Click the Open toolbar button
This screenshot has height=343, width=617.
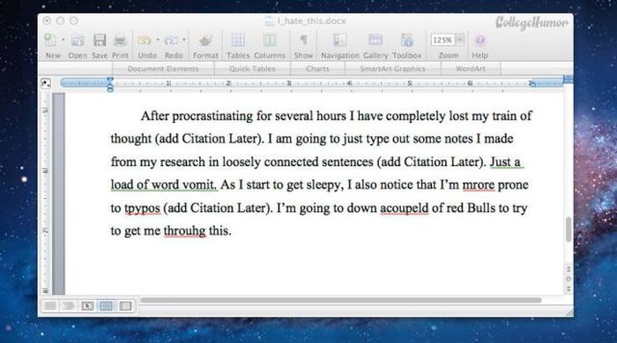point(78,46)
